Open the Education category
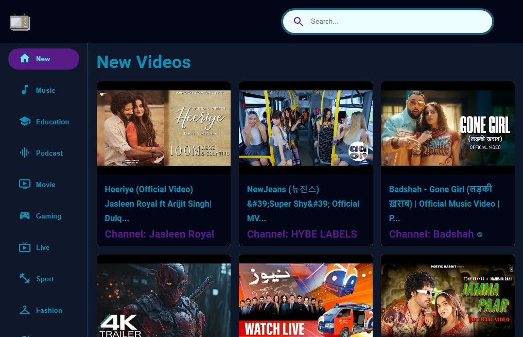 (53, 122)
